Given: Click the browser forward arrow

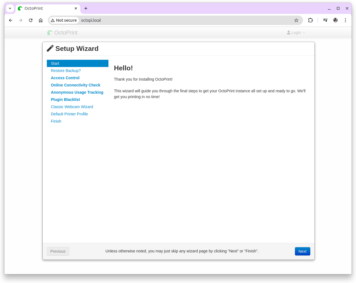Looking at the screenshot, I should coord(21,20).
